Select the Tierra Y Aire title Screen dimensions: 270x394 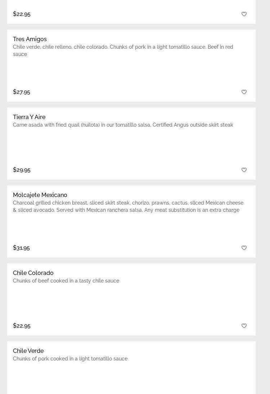click(x=29, y=117)
